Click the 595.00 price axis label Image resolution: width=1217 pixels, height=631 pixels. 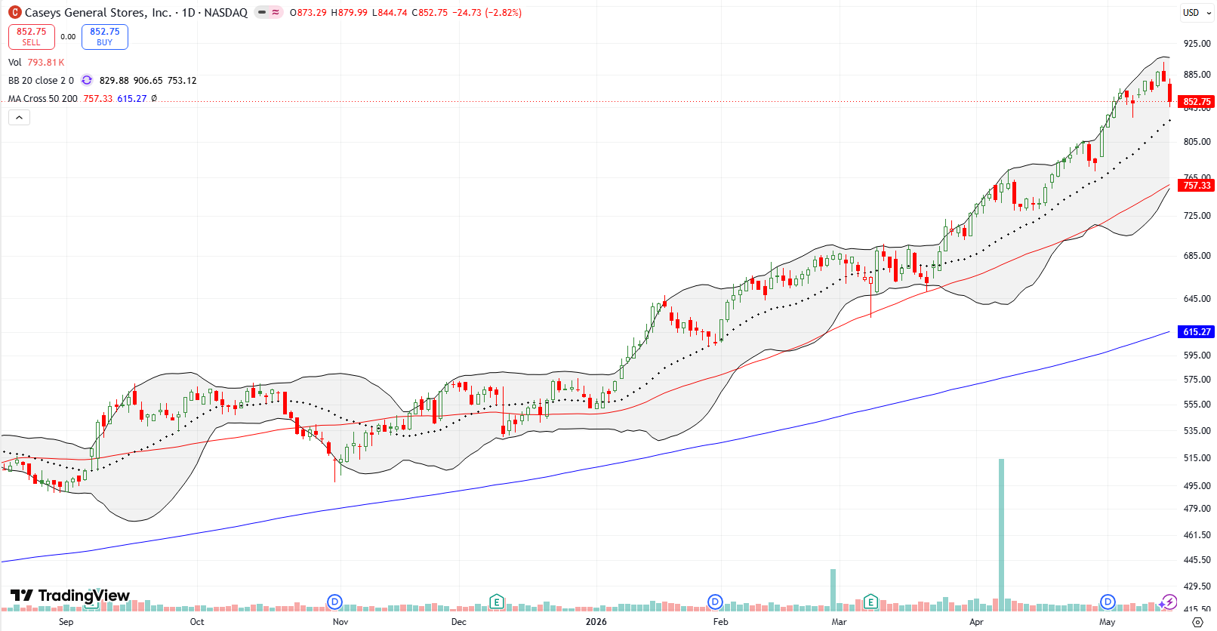(x=1197, y=356)
